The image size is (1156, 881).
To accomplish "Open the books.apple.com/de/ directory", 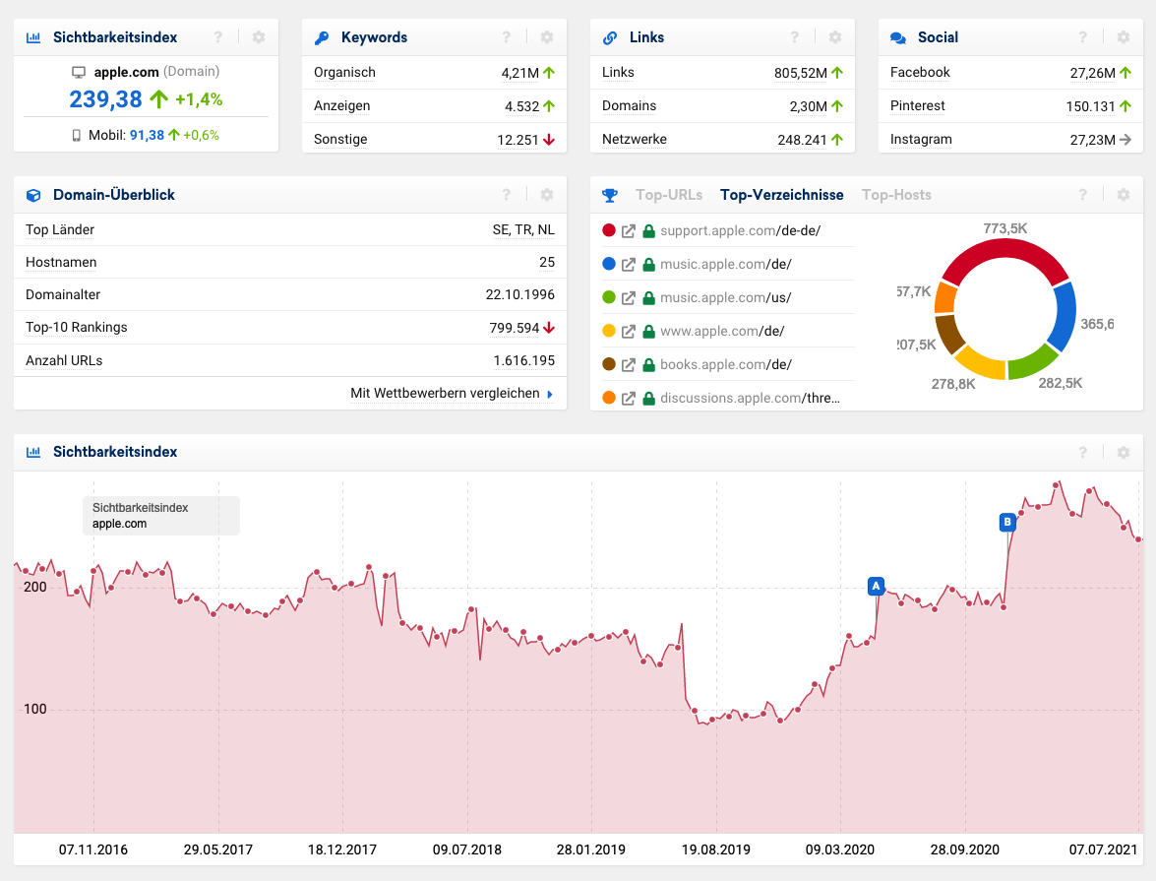I will coord(725,364).
